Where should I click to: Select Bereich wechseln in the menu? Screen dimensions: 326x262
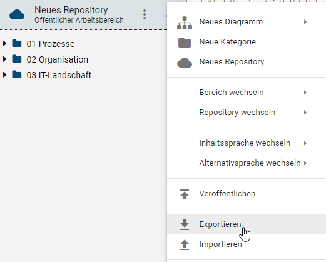pos(247,93)
